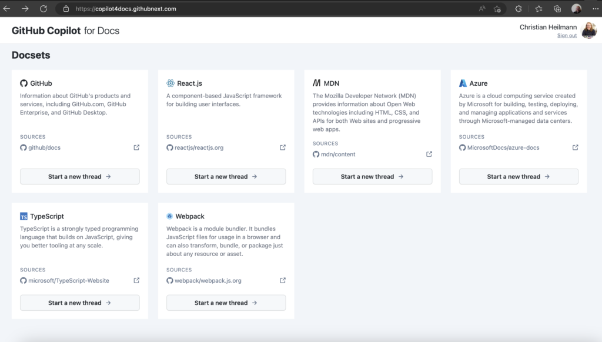
Task: Click the Webpack cube logo icon
Action: click(169, 216)
